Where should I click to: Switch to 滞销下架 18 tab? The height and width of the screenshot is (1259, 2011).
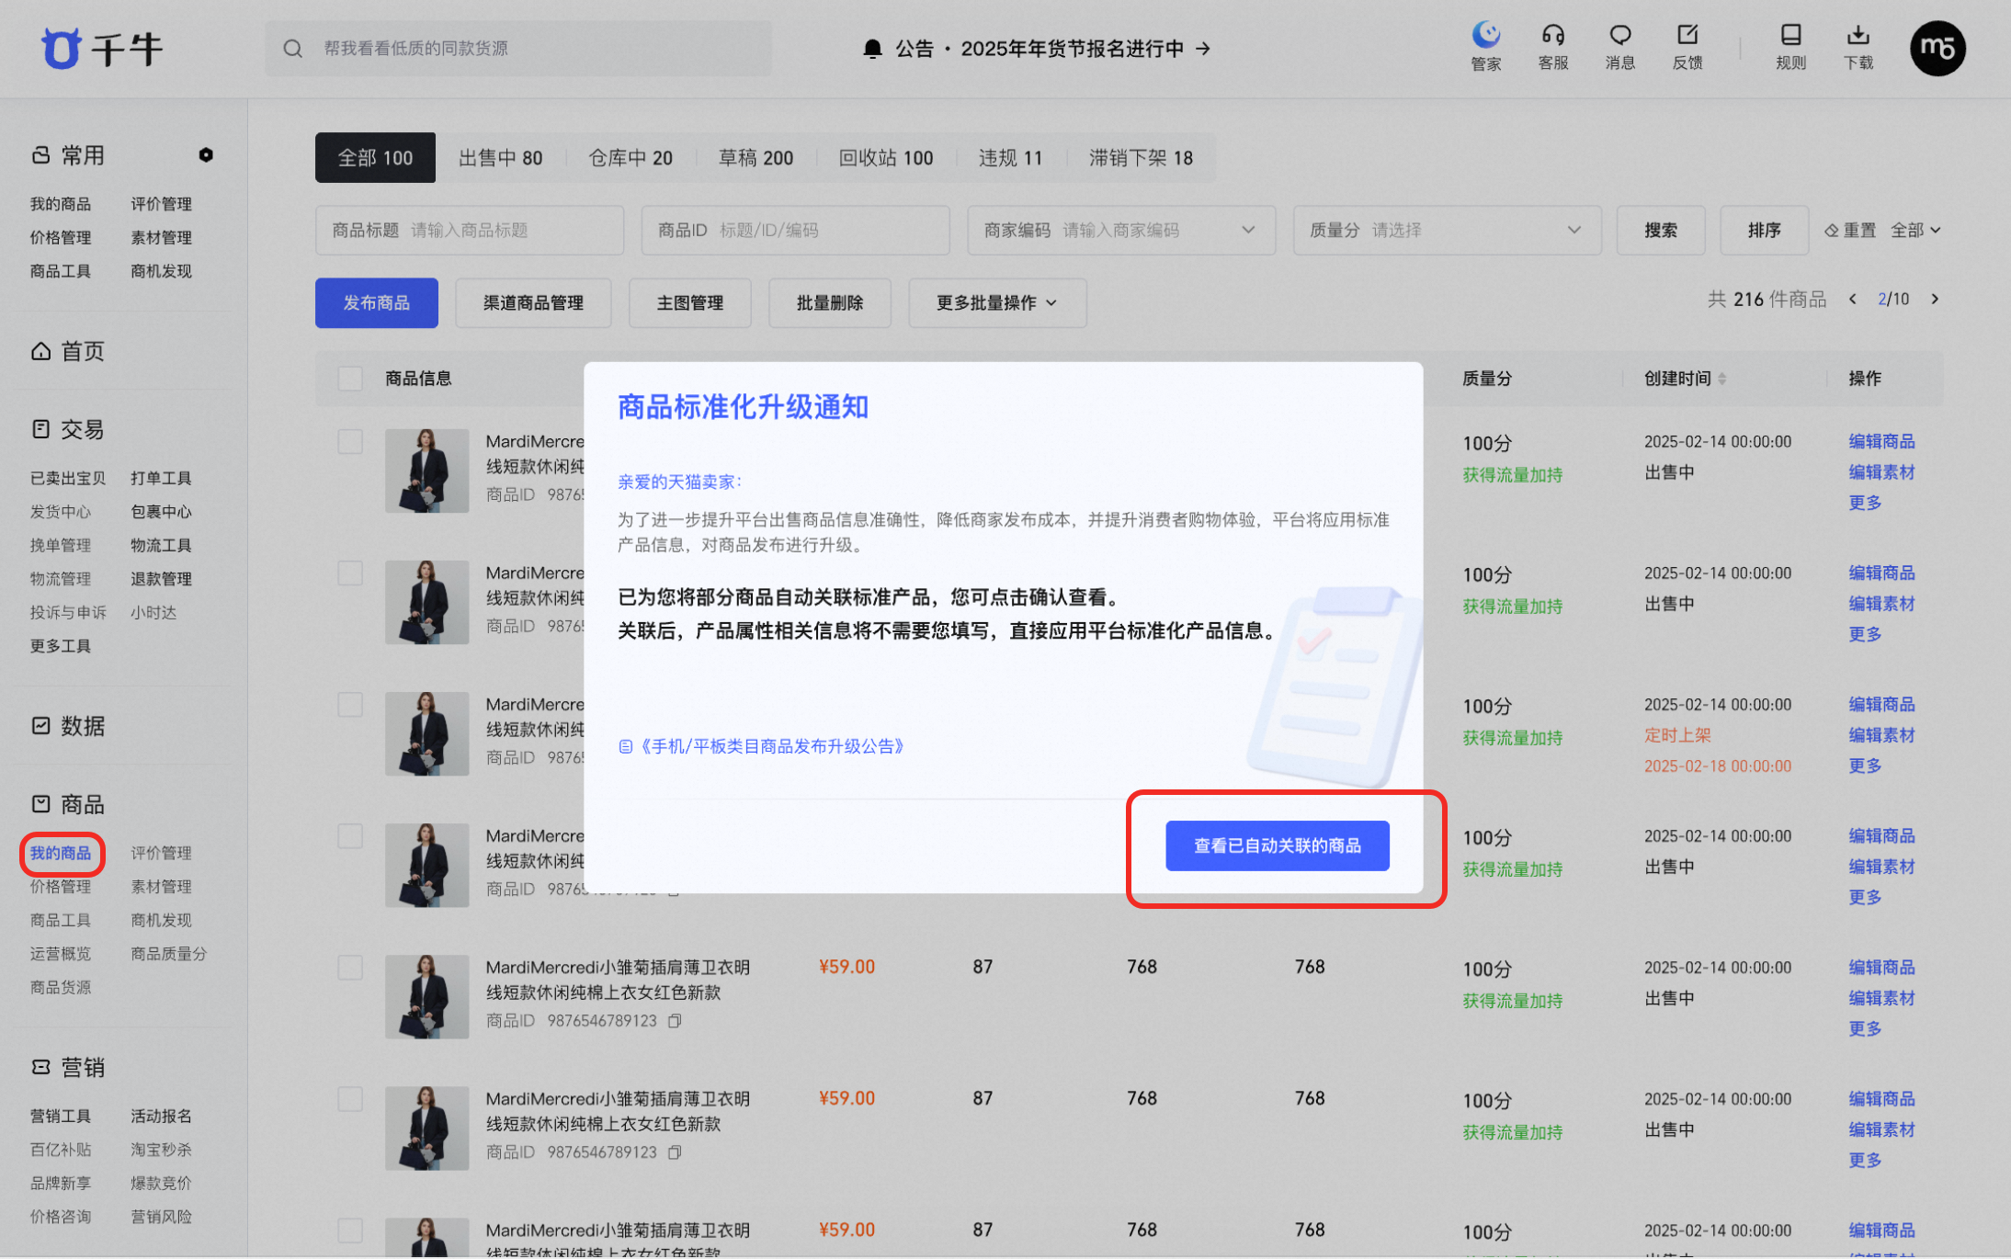1141,157
